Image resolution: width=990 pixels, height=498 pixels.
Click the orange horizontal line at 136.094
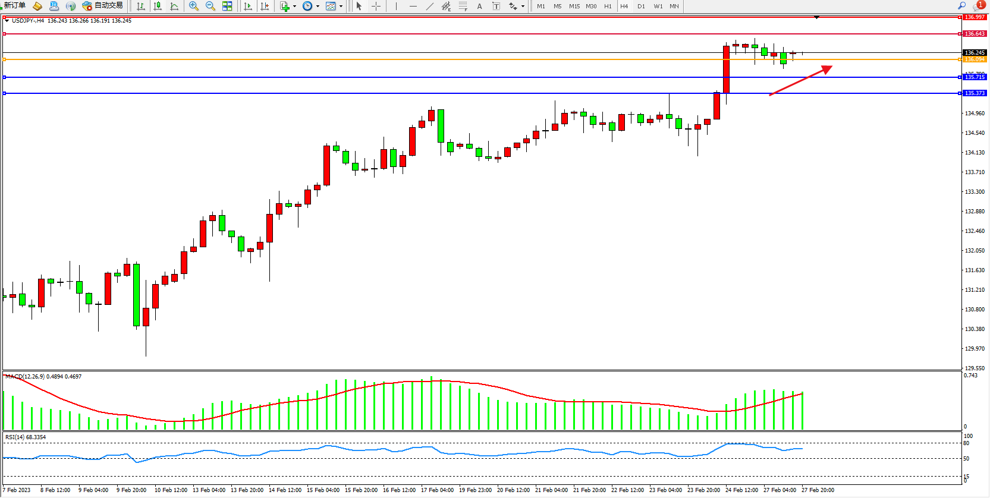point(476,59)
